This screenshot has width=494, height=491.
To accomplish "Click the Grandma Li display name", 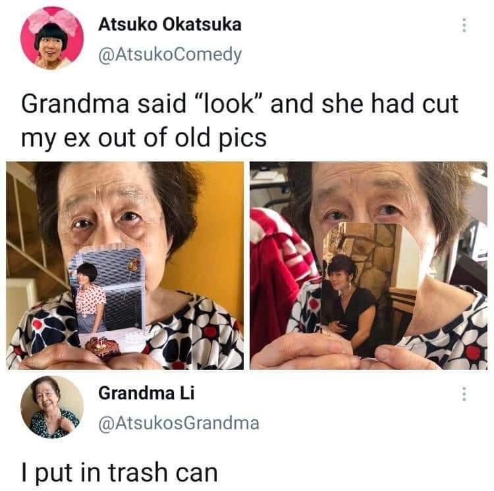I will 146,393.
